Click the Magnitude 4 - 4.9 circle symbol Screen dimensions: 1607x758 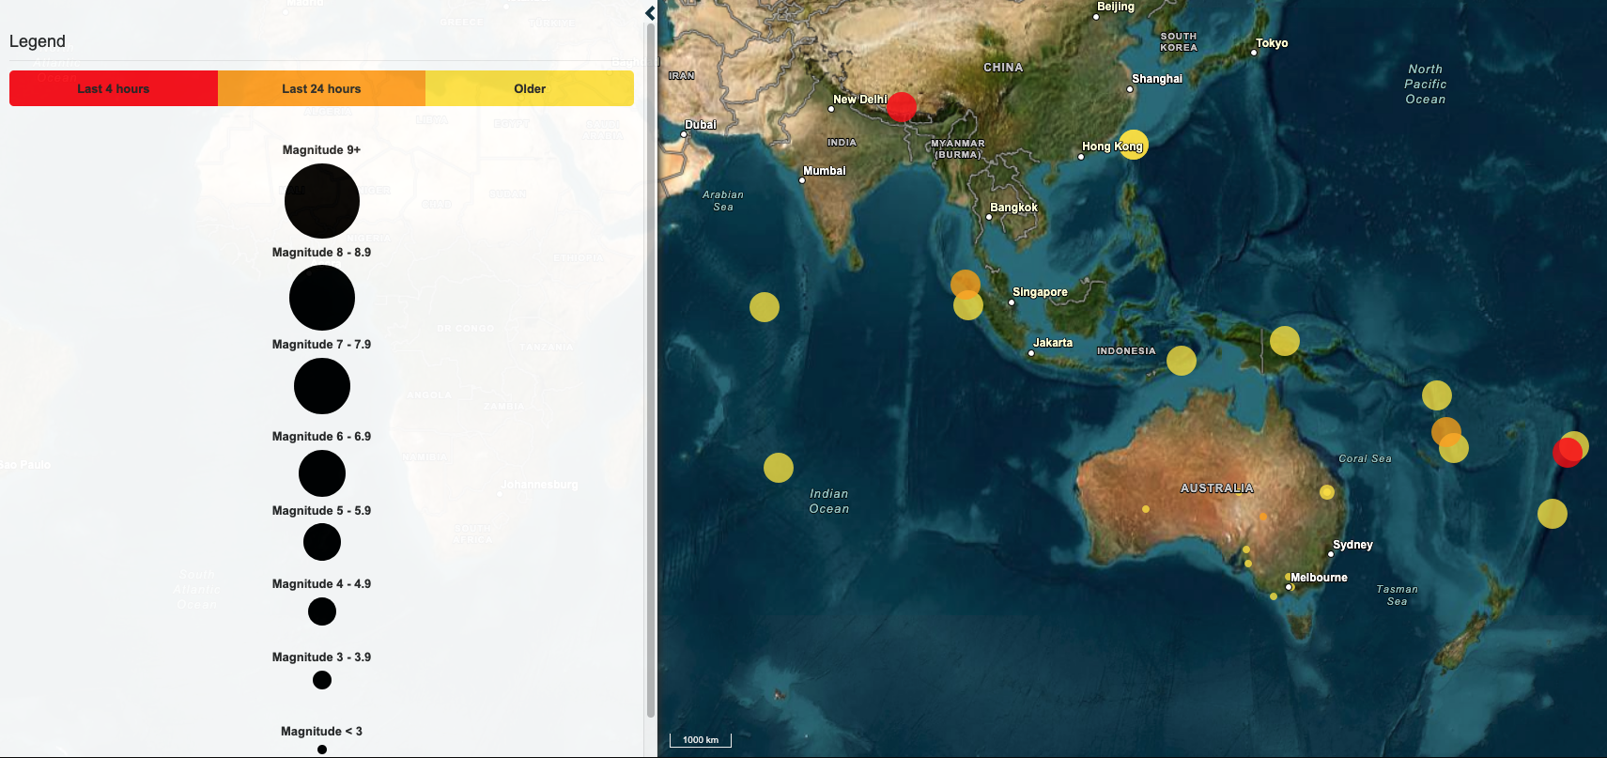(x=322, y=611)
